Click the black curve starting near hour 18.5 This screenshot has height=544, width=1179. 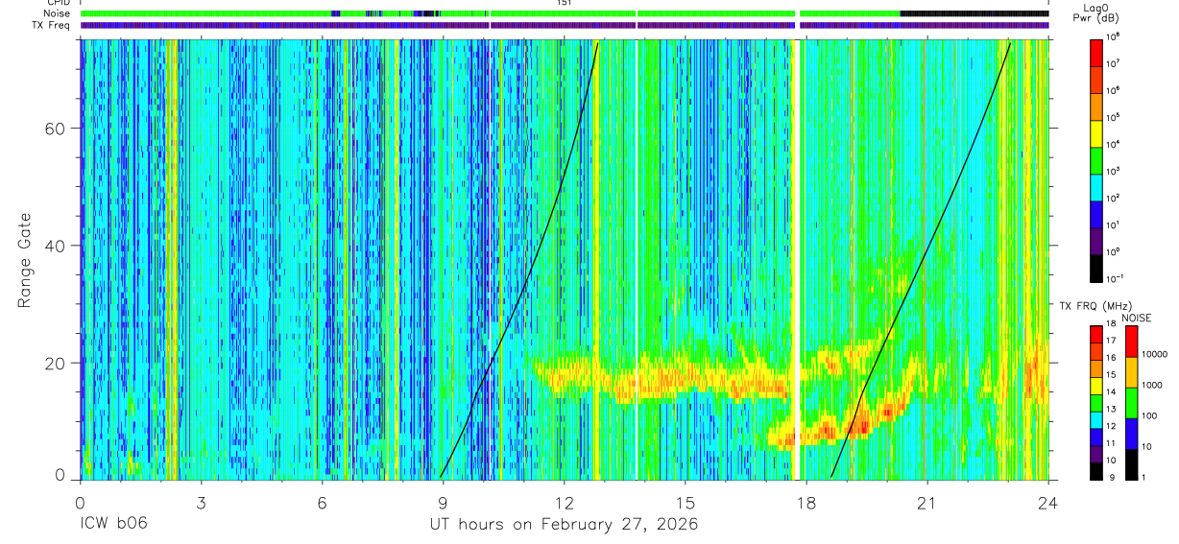tap(919, 260)
